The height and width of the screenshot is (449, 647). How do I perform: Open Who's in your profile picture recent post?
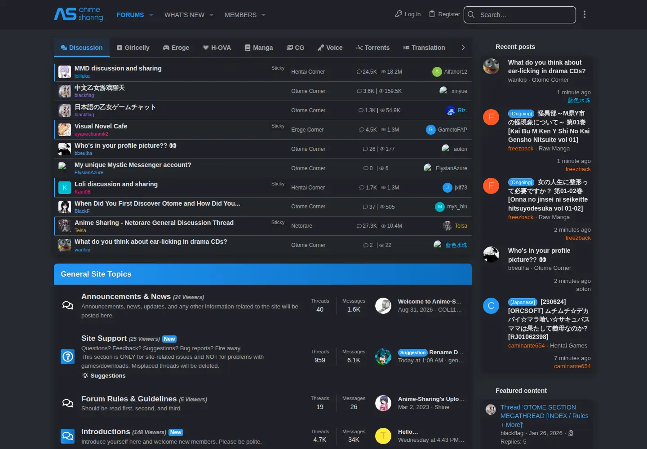coord(539,255)
